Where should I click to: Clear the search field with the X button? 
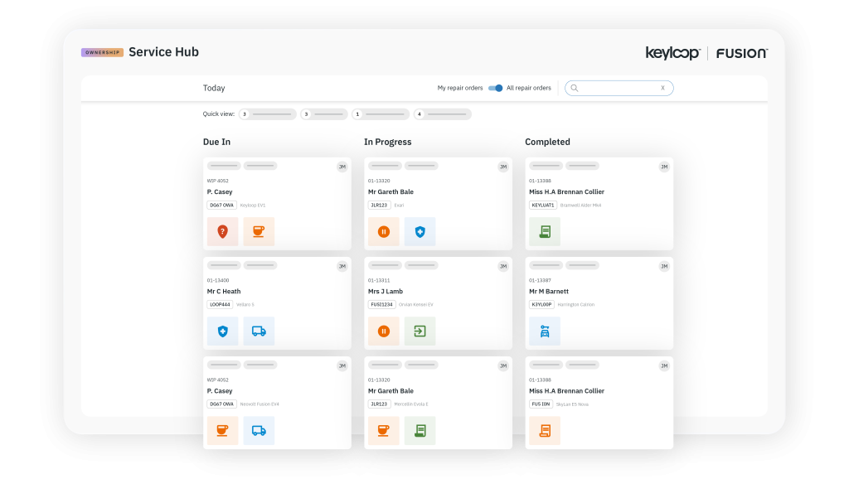pyautogui.click(x=662, y=88)
